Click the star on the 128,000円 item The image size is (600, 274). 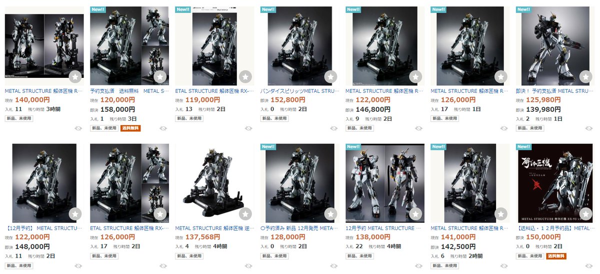pyautogui.click(x=330, y=214)
